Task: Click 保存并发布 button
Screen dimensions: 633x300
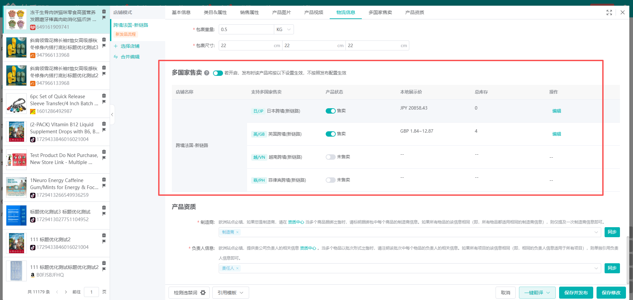Action: (x=576, y=293)
